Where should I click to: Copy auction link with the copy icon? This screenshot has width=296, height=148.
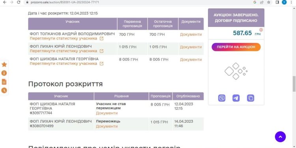pyautogui.click(x=251, y=98)
